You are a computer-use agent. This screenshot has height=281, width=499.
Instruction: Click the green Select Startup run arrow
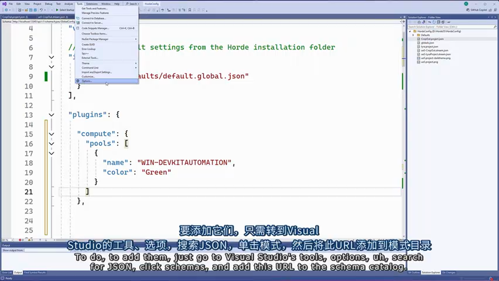57,10
